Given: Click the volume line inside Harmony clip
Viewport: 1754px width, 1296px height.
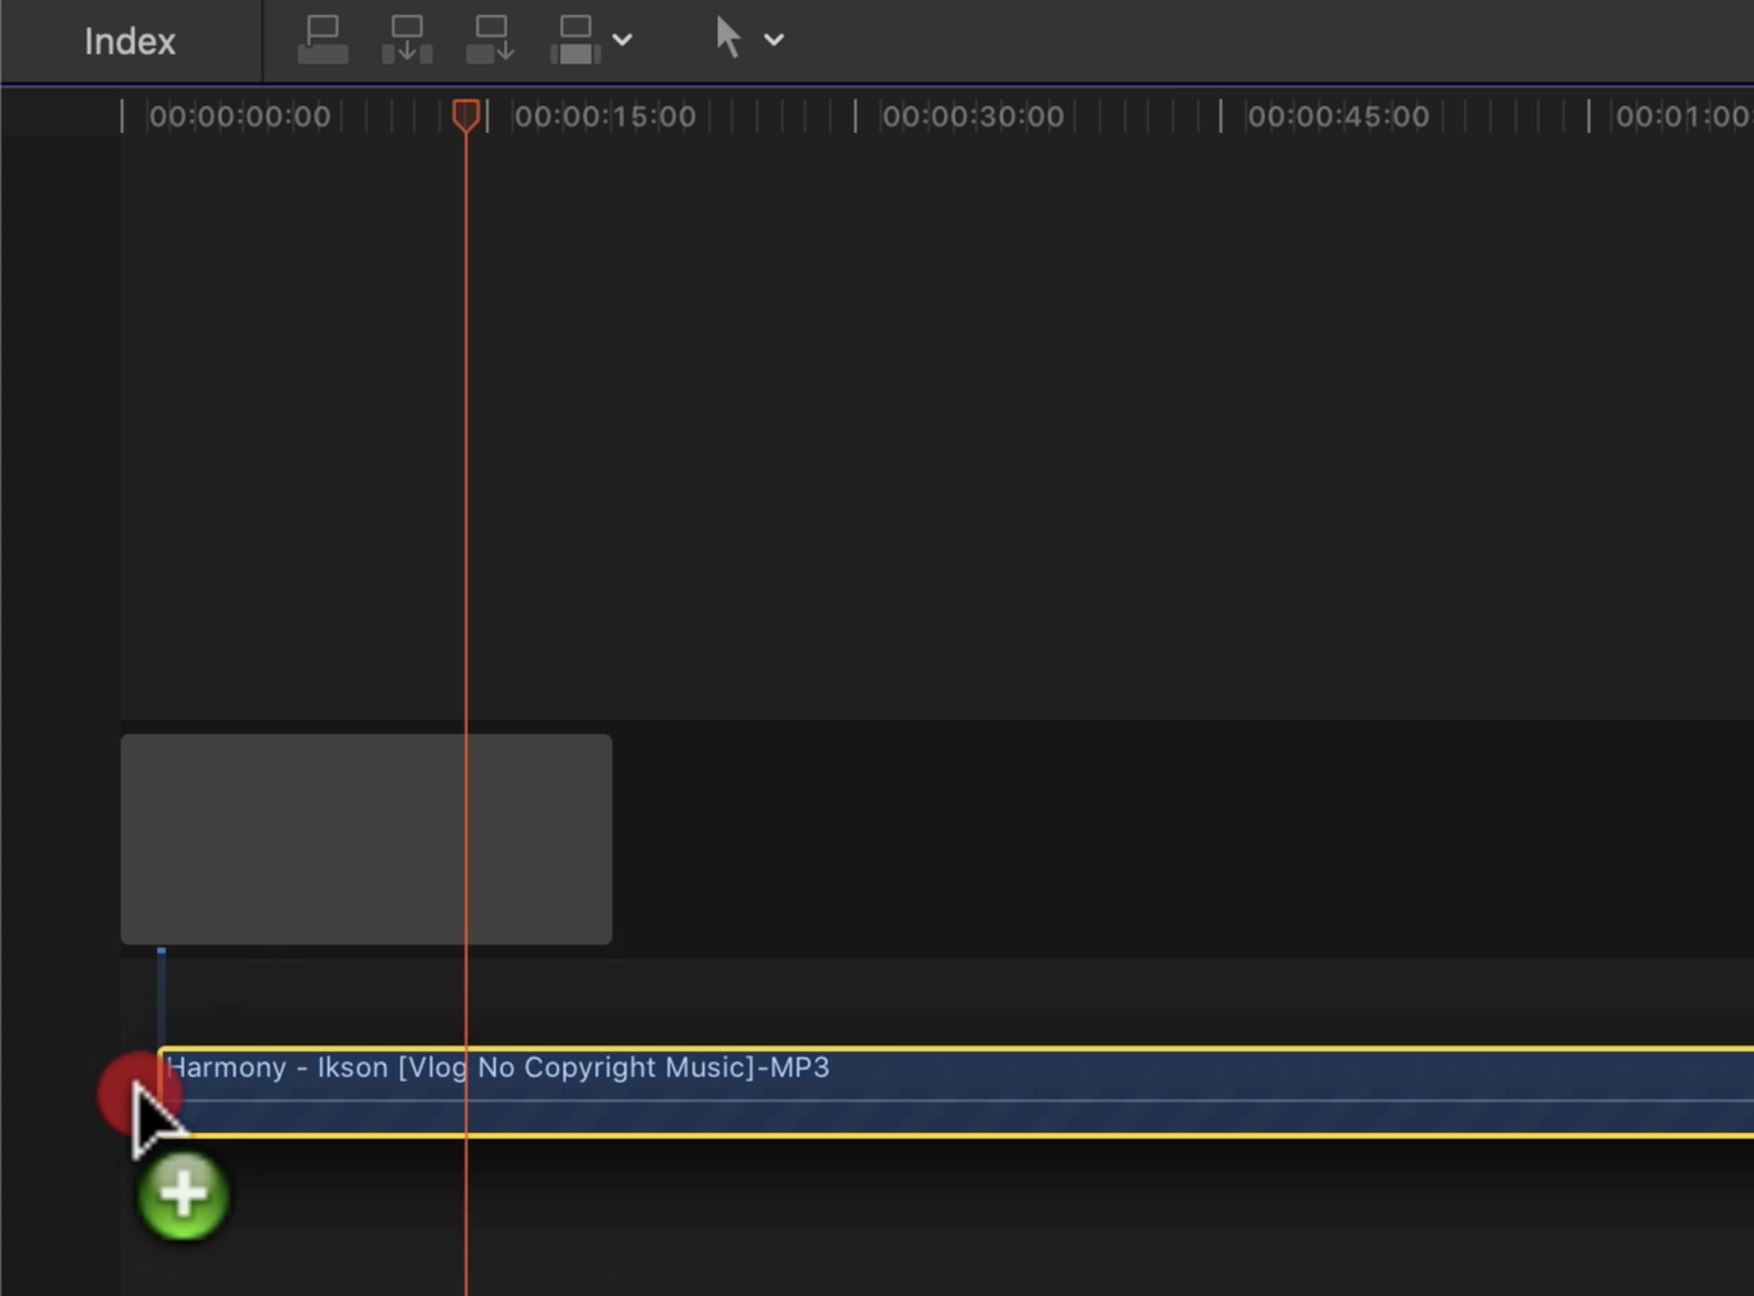Looking at the screenshot, I should click(x=941, y=1100).
